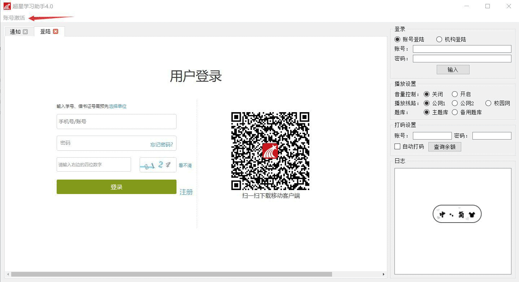Open the 账号激活 menu
Screen dimensions: 519x282
coord(14,18)
